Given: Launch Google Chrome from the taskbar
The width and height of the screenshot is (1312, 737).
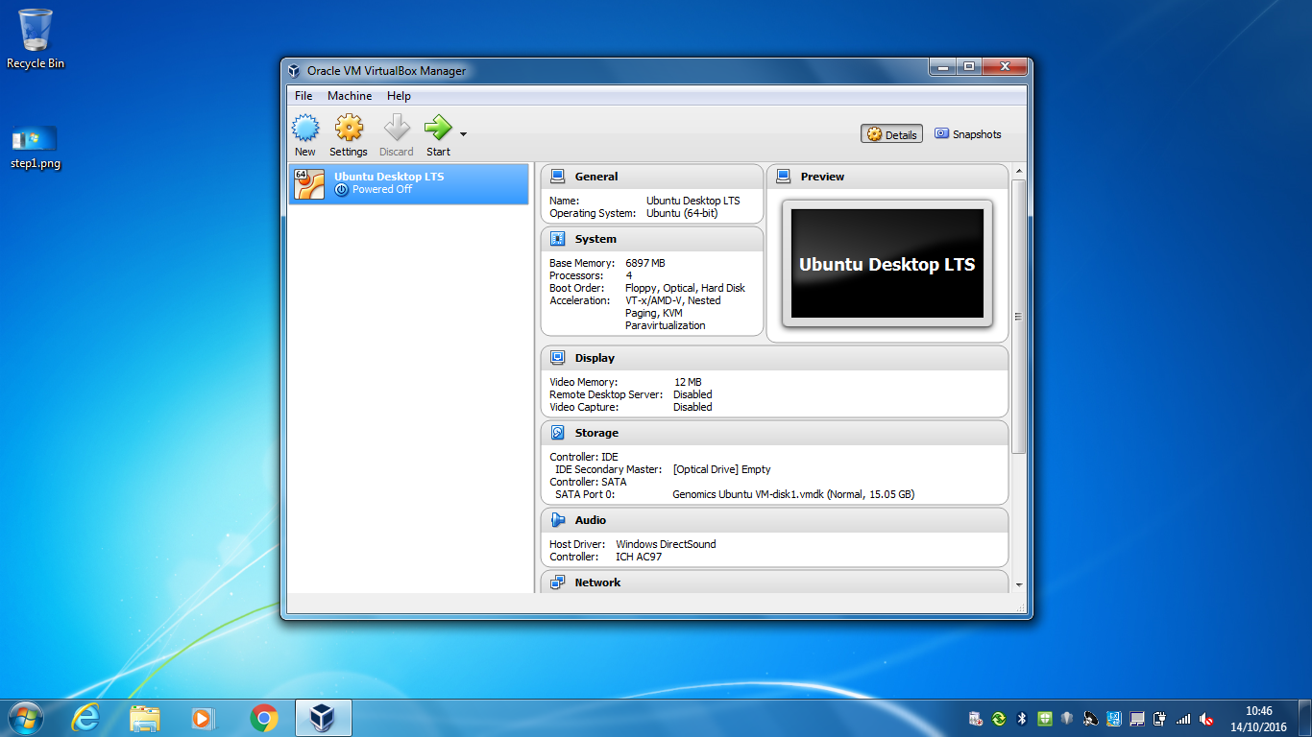Looking at the screenshot, I should click(x=263, y=718).
